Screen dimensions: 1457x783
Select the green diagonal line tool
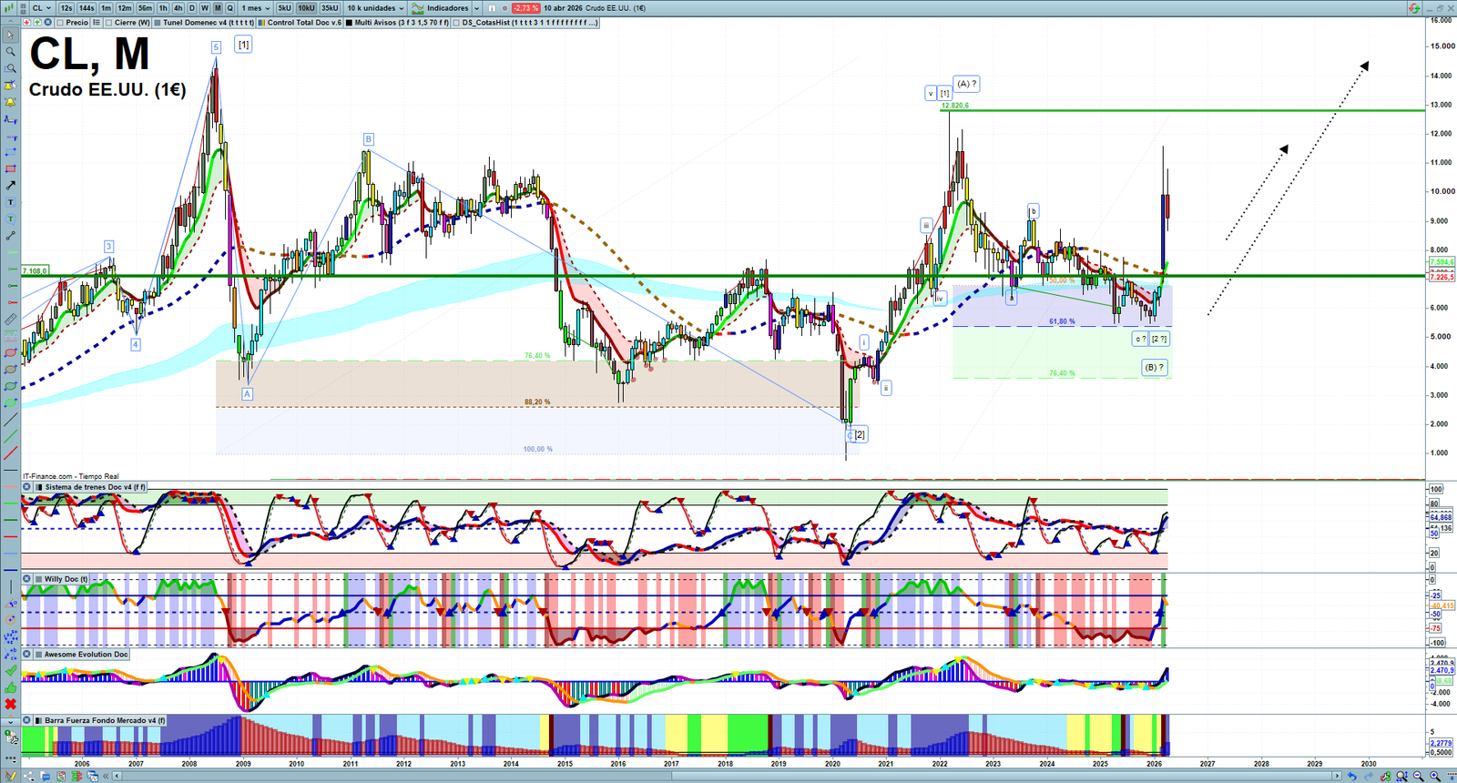click(x=10, y=437)
